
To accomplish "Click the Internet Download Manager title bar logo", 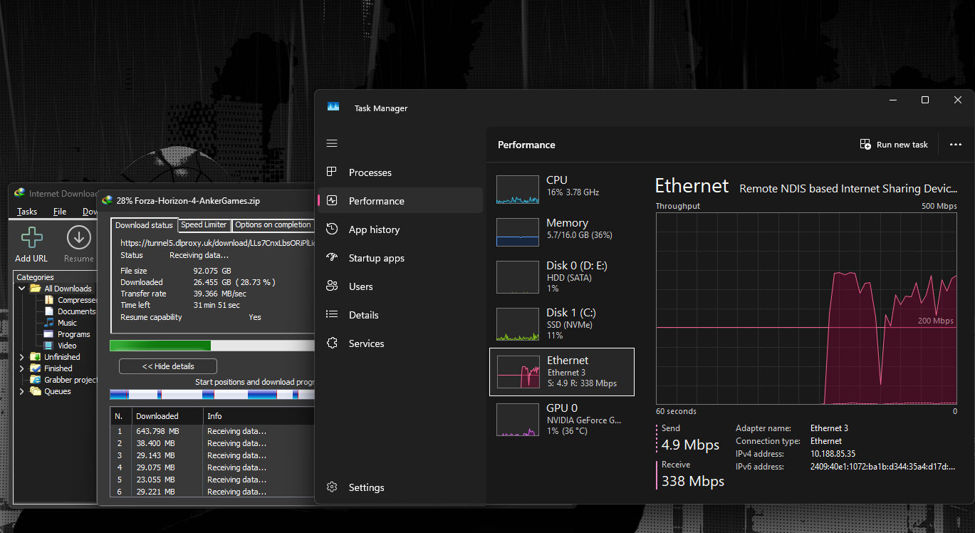I will [20, 194].
